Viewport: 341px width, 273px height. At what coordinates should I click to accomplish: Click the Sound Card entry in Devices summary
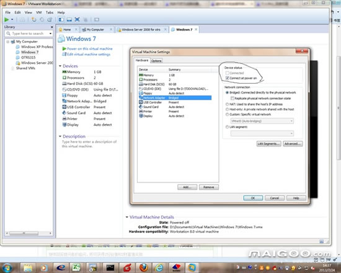click(87, 113)
